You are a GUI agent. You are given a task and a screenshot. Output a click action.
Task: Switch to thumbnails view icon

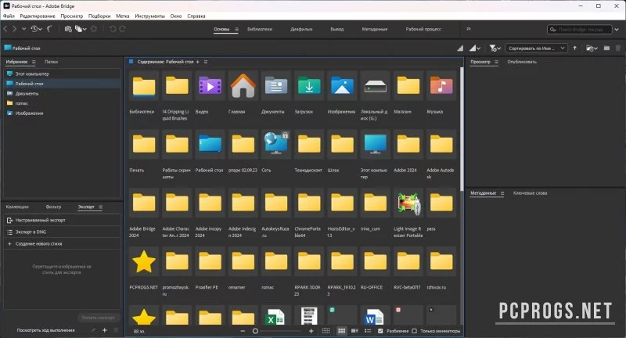(341, 331)
